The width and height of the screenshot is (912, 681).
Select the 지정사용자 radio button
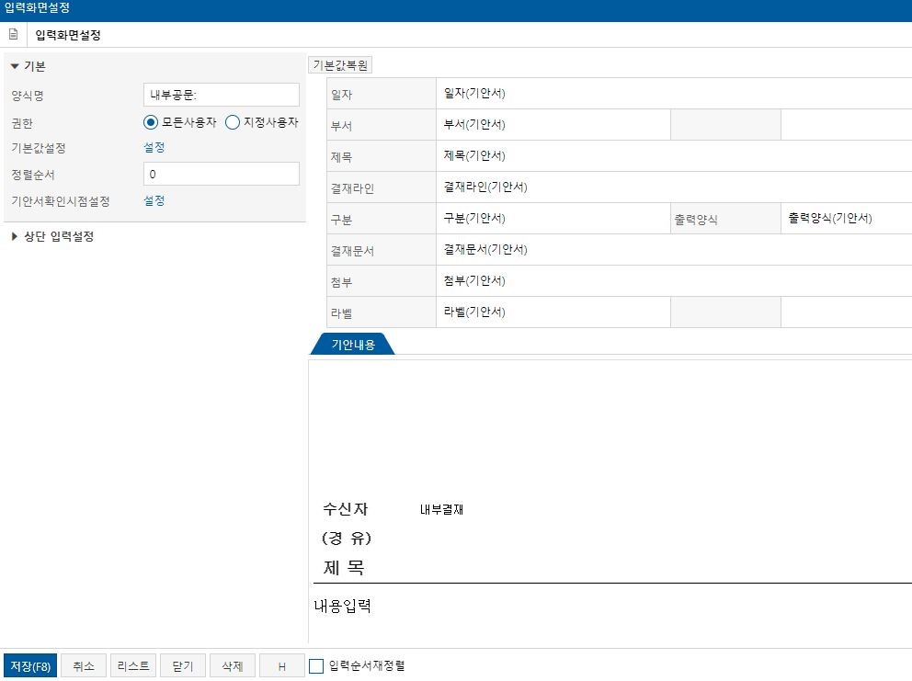232,122
